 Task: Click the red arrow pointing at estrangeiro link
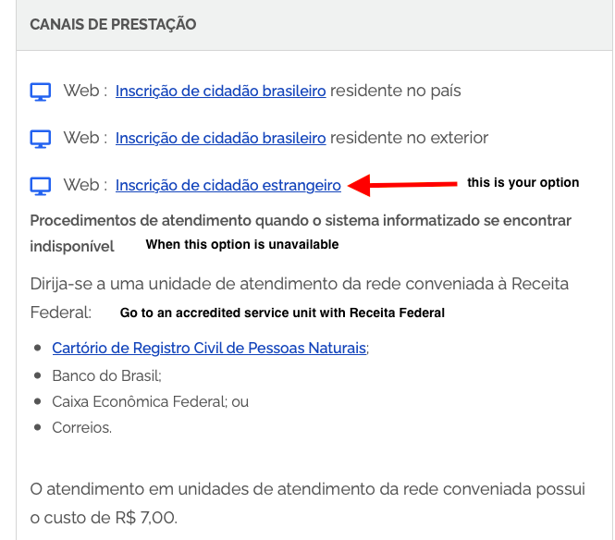402,185
